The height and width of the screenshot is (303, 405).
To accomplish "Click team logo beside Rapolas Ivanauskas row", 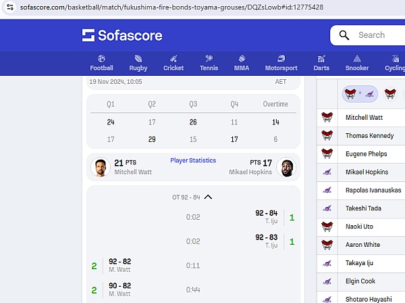I will [x=327, y=190].
